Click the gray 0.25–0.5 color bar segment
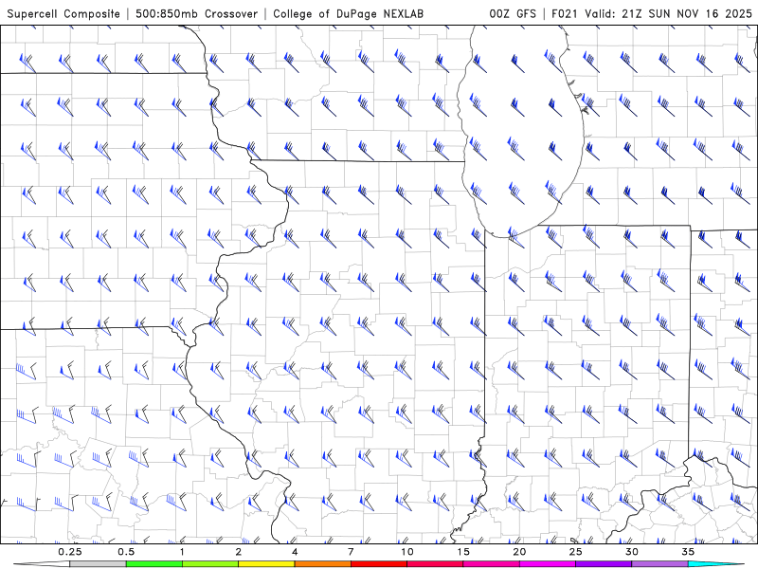Screen dimensions: 758x569 (99, 564)
